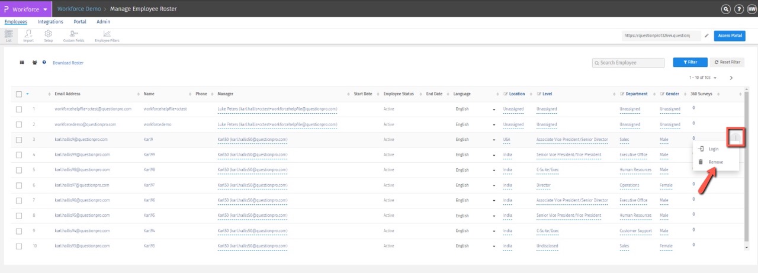Image resolution: width=758 pixels, height=273 pixels.
Task: Check the select-all header checkbox
Action: click(x=19, y=94)
